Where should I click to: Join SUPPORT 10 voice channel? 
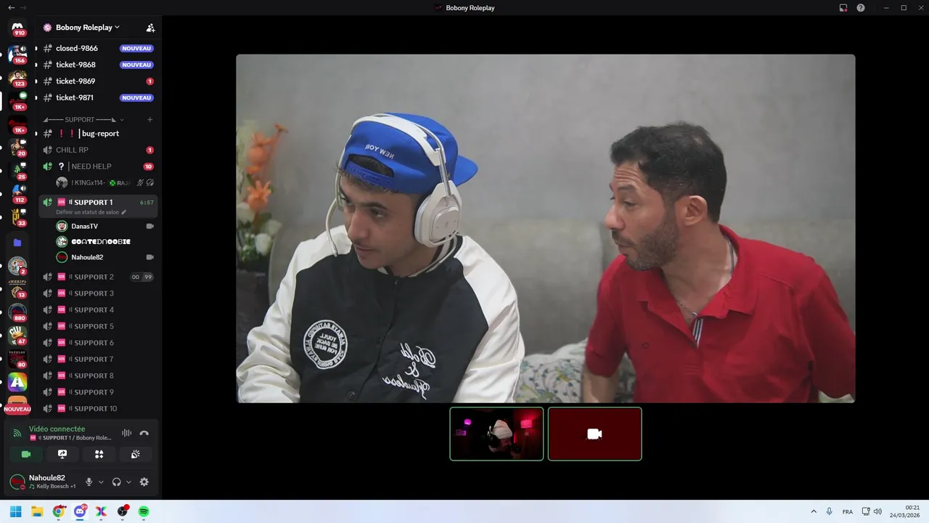pyautogui.click(x=98, y=408)
